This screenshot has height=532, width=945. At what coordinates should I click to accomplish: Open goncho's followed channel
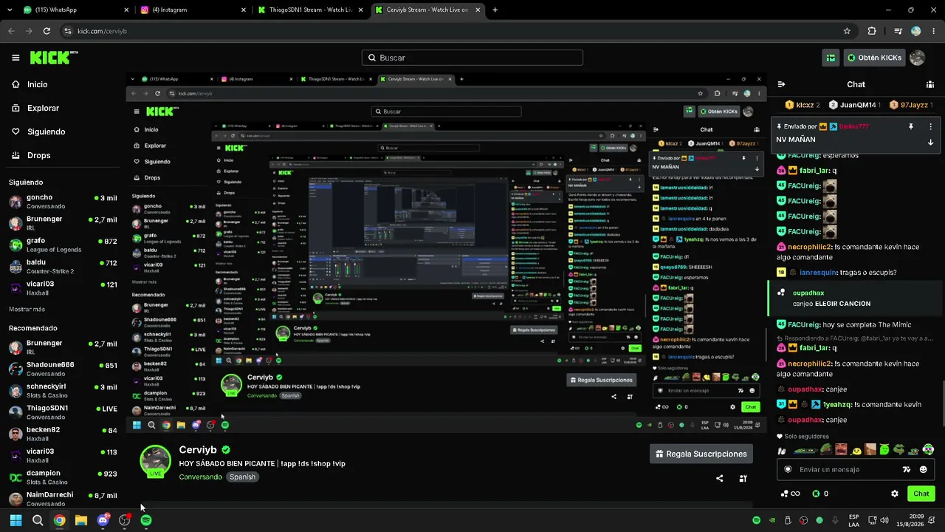(62, 202)
